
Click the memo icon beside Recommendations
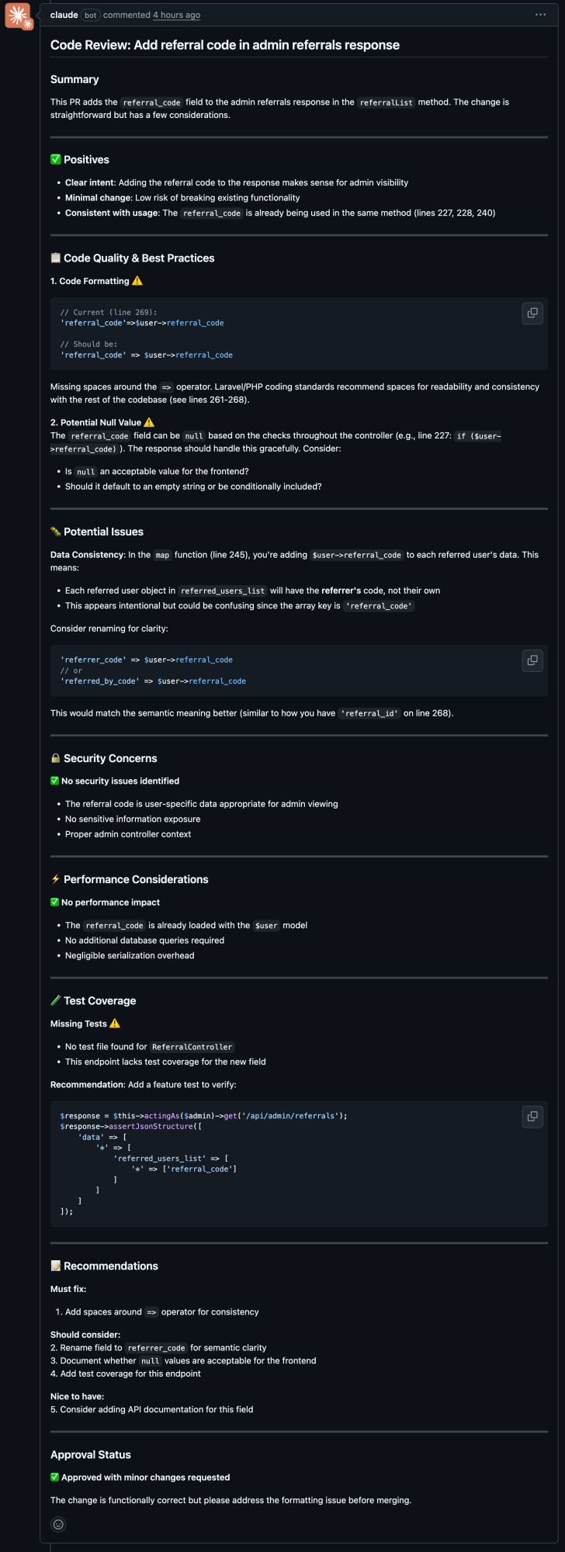[56, 1266]
